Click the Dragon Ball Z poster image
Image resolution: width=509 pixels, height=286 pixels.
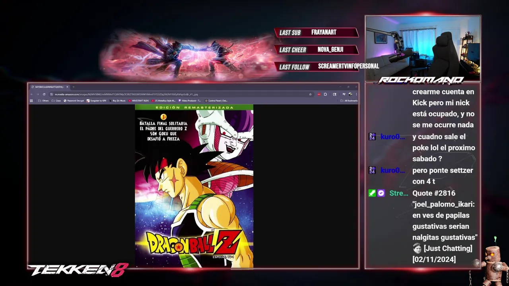(x=194, y=186)
